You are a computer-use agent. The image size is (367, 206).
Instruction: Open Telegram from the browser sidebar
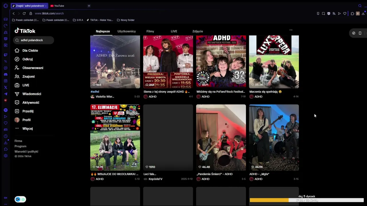(5, 94)
